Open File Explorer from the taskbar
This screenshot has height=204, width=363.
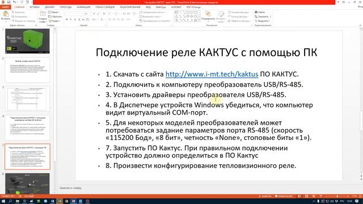pos(18,201)
